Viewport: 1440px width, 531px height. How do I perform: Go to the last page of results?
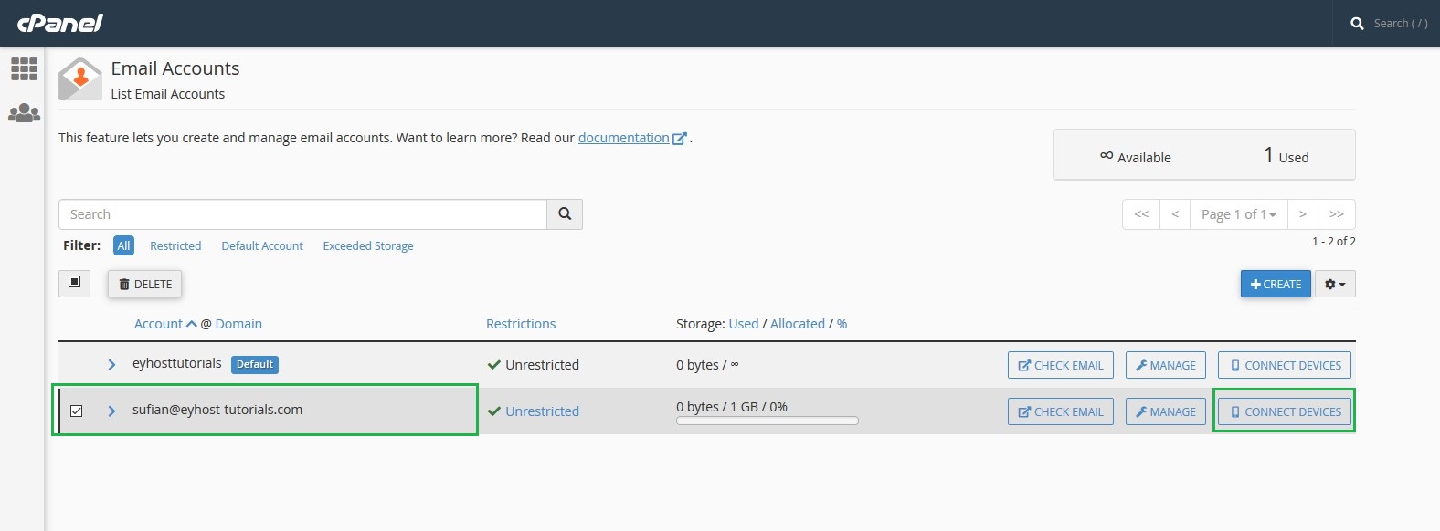point(1336,214)
